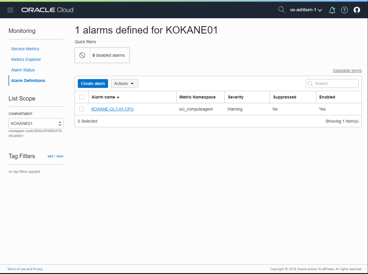Click the Warning severity cell
The width and height of the screenshot is (368, 274).
click(x=235, y=109)
